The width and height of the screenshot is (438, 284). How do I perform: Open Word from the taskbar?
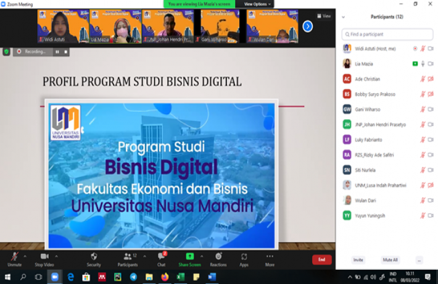pyautogui.click(x=212, y=277)
